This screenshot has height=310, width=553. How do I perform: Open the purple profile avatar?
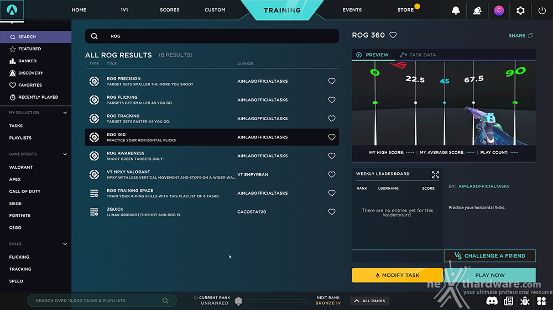pyautogui.click(x=499, y=10)
